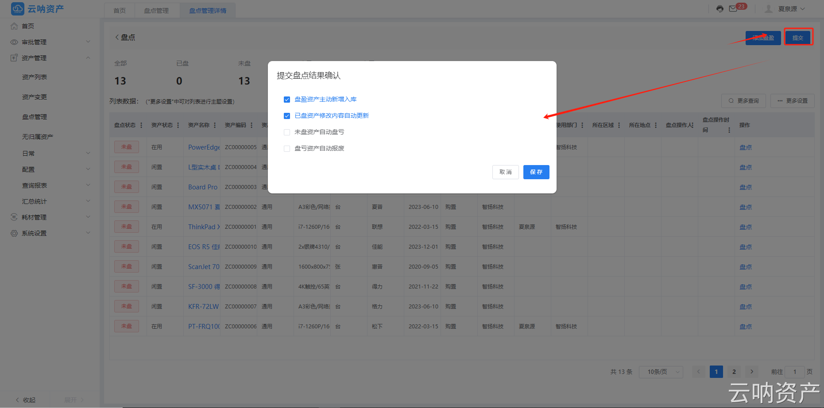Expand 汇总统计 submenu
The height and width of the screenshot is (408, 824).
click(x=88, y=201)
